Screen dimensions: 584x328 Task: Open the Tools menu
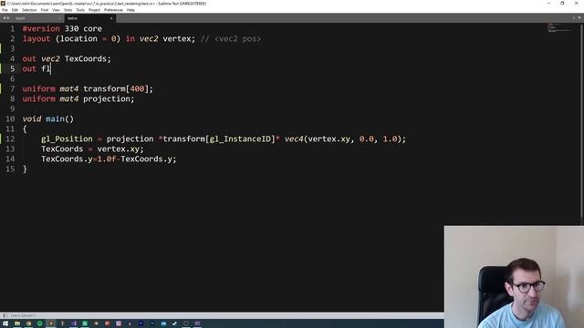(x=80, y=10)
